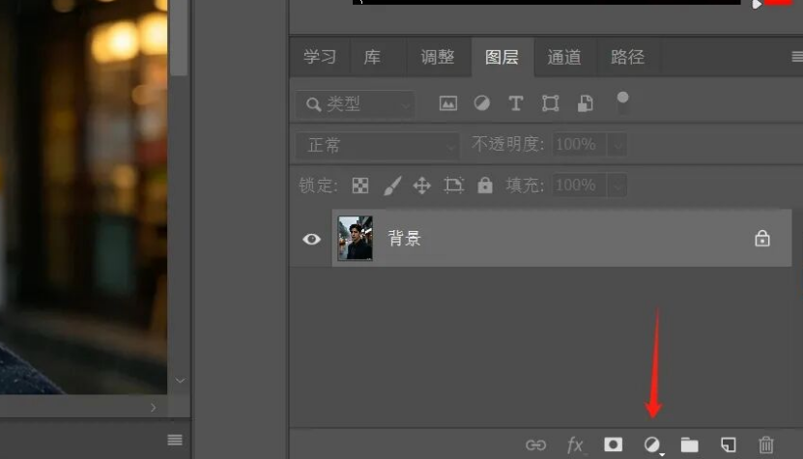
Task: Add layer mask icon
Action: pyautogui.click(x=613, y=445)
